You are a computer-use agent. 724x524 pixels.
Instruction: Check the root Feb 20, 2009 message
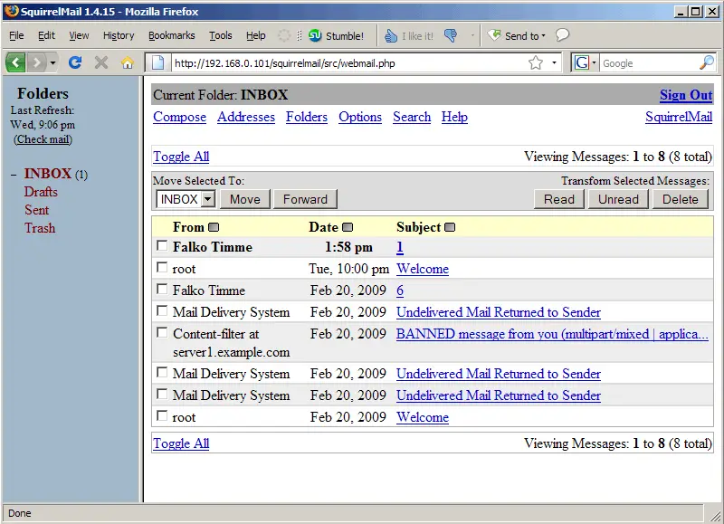tap(162, 415)
